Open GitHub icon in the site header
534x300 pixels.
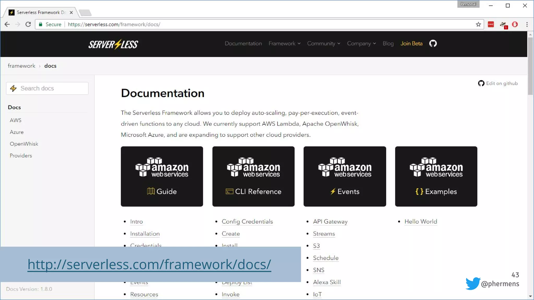click(433, 43)
